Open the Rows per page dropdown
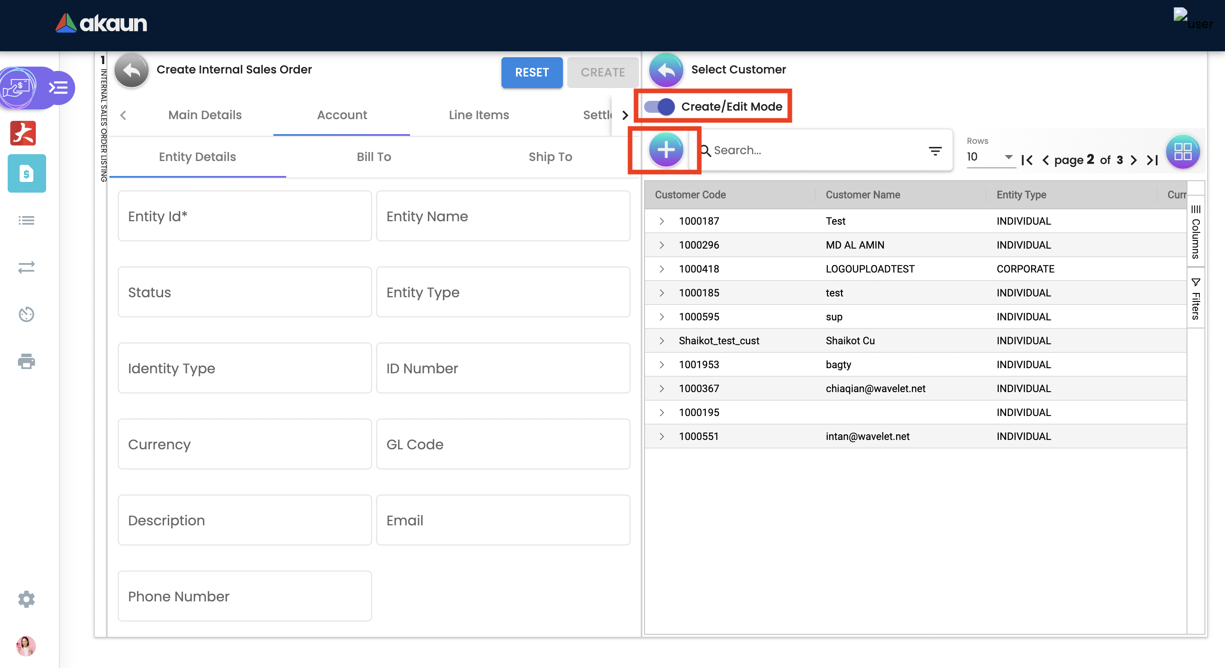The width and height of the screenshot is (1225, 668). click(x=990, y=157)
